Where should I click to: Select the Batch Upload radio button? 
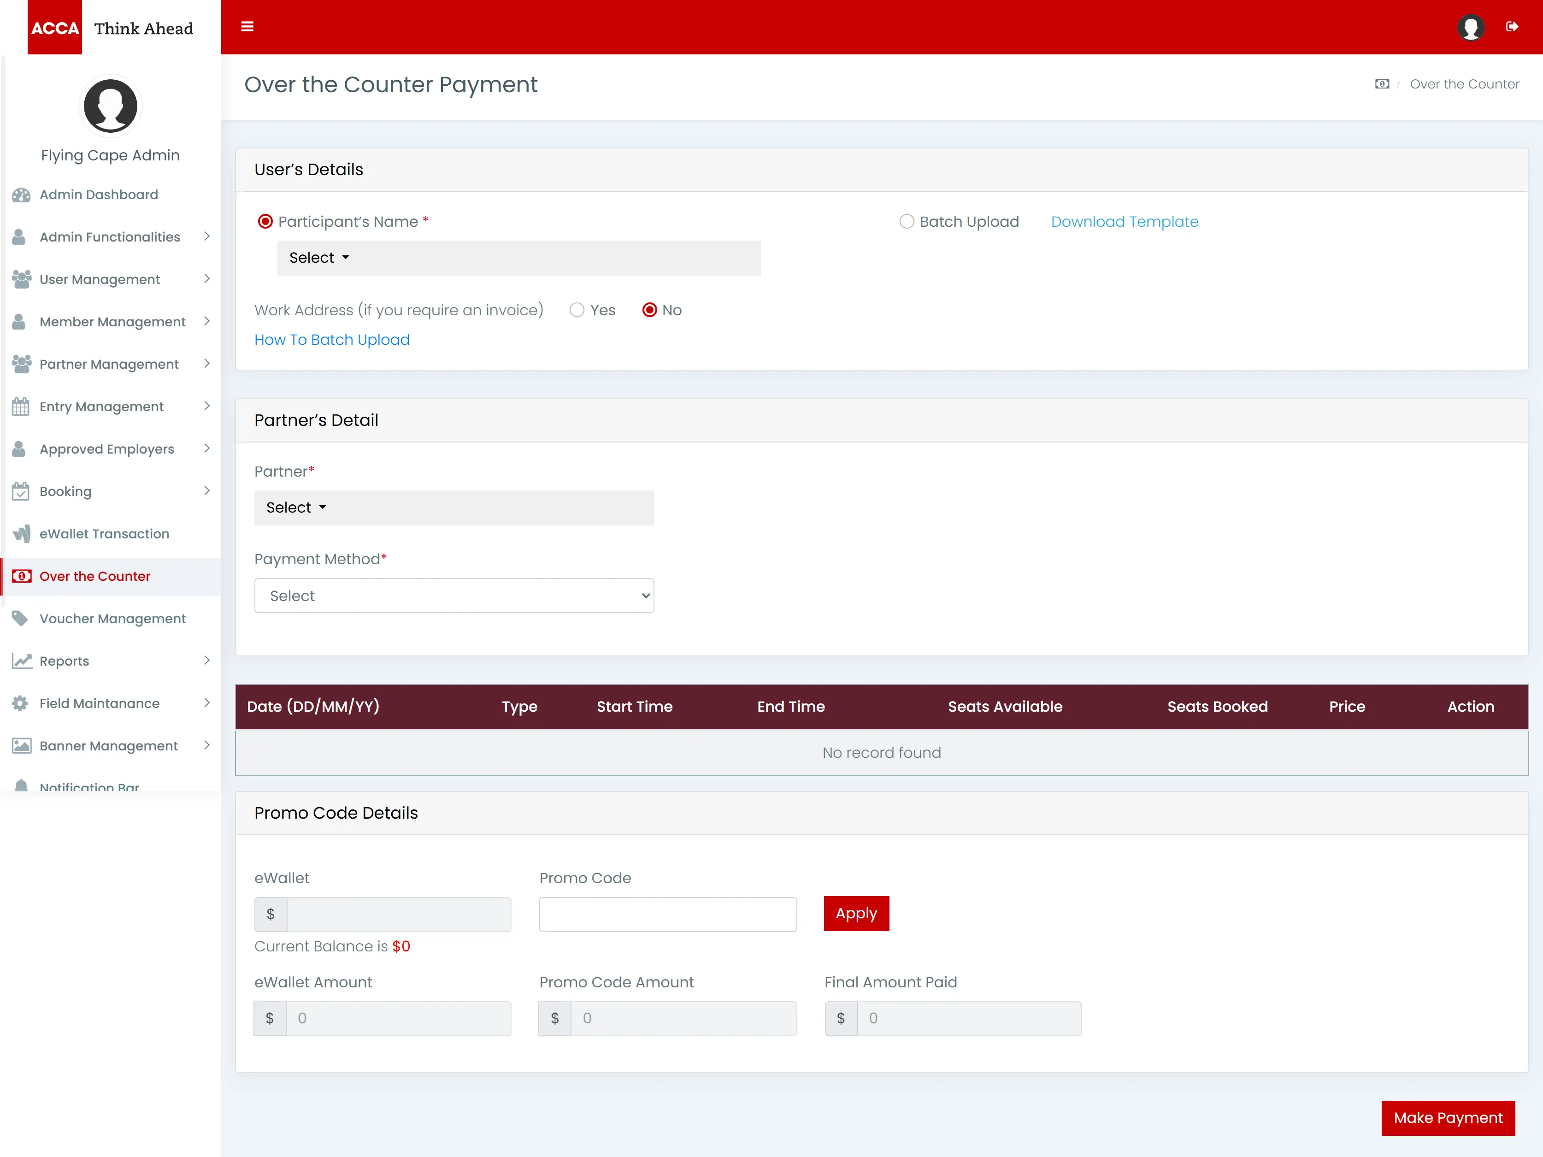click(x=906, y=221)
